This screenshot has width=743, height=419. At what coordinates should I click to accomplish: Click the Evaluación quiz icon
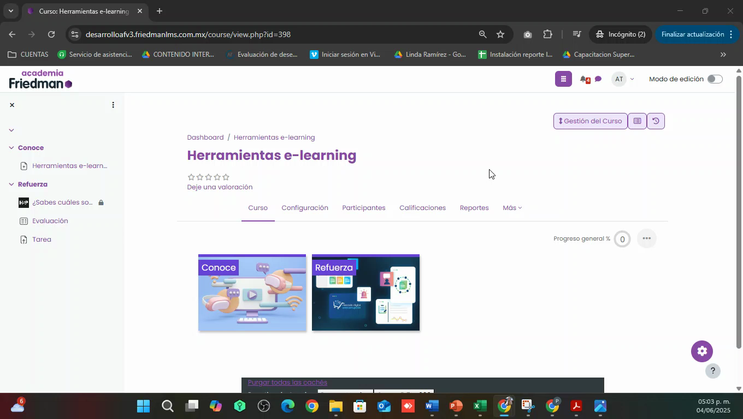click(23, 221)
